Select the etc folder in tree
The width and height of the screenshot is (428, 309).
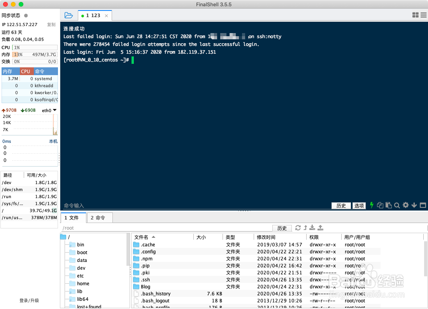pyautogui.click(x=76, y=276)
